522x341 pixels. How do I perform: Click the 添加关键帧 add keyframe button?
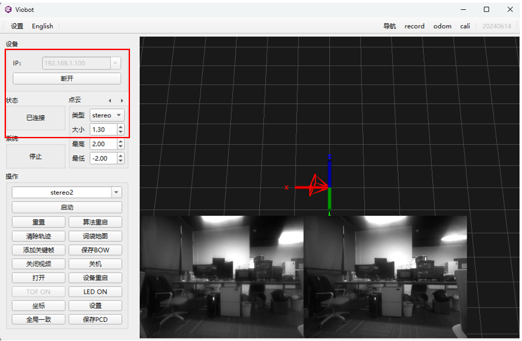pyautogui.click(x=39, y=250)
